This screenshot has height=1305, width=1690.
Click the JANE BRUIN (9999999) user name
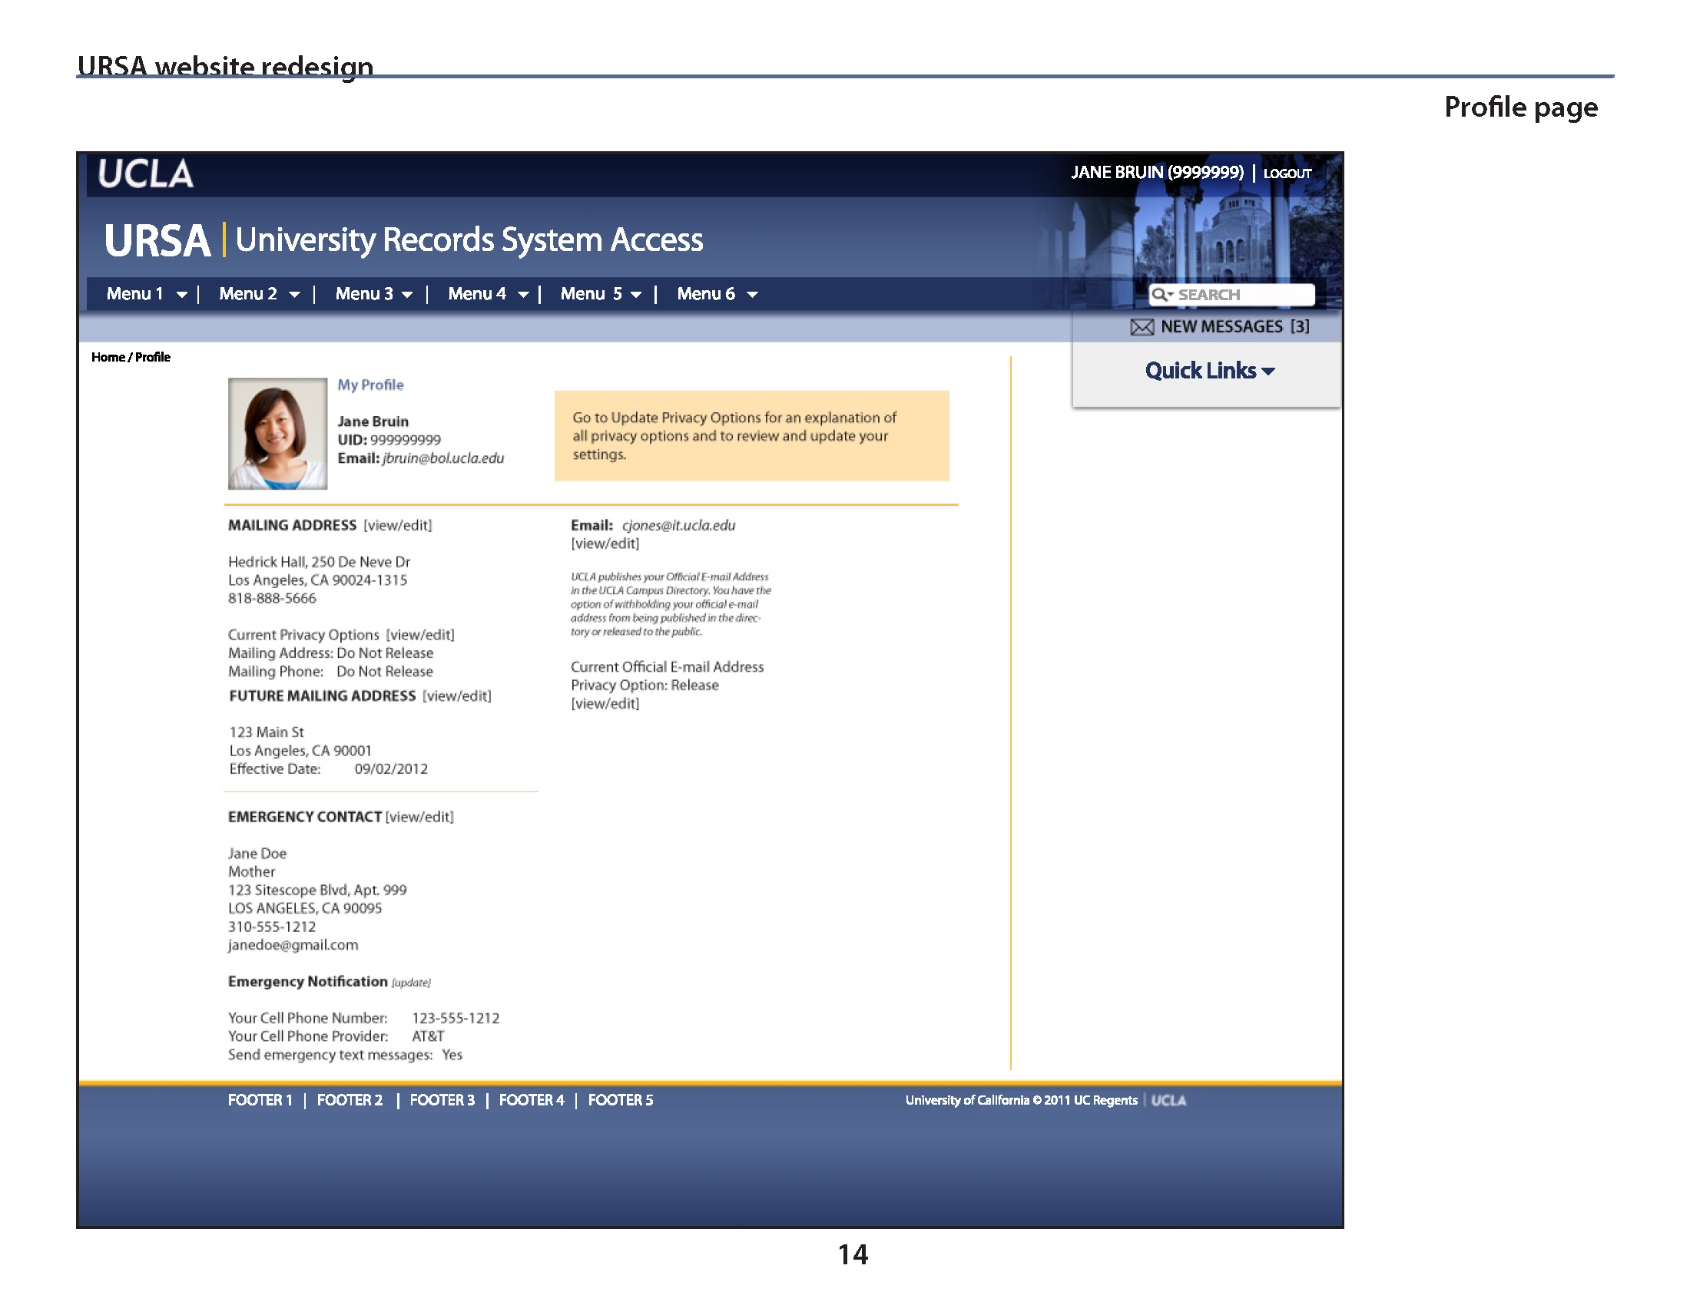1157,173
